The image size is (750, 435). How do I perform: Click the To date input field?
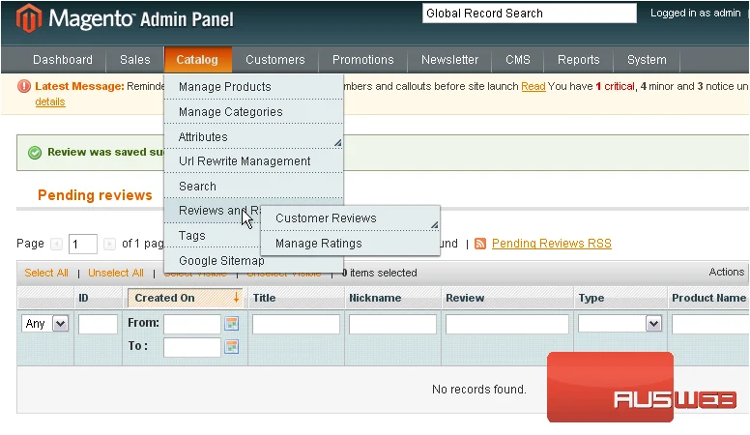coord(192,347)
